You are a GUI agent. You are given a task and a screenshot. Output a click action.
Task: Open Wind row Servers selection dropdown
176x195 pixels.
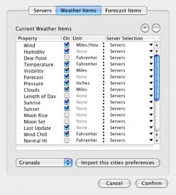click(131, 45)
